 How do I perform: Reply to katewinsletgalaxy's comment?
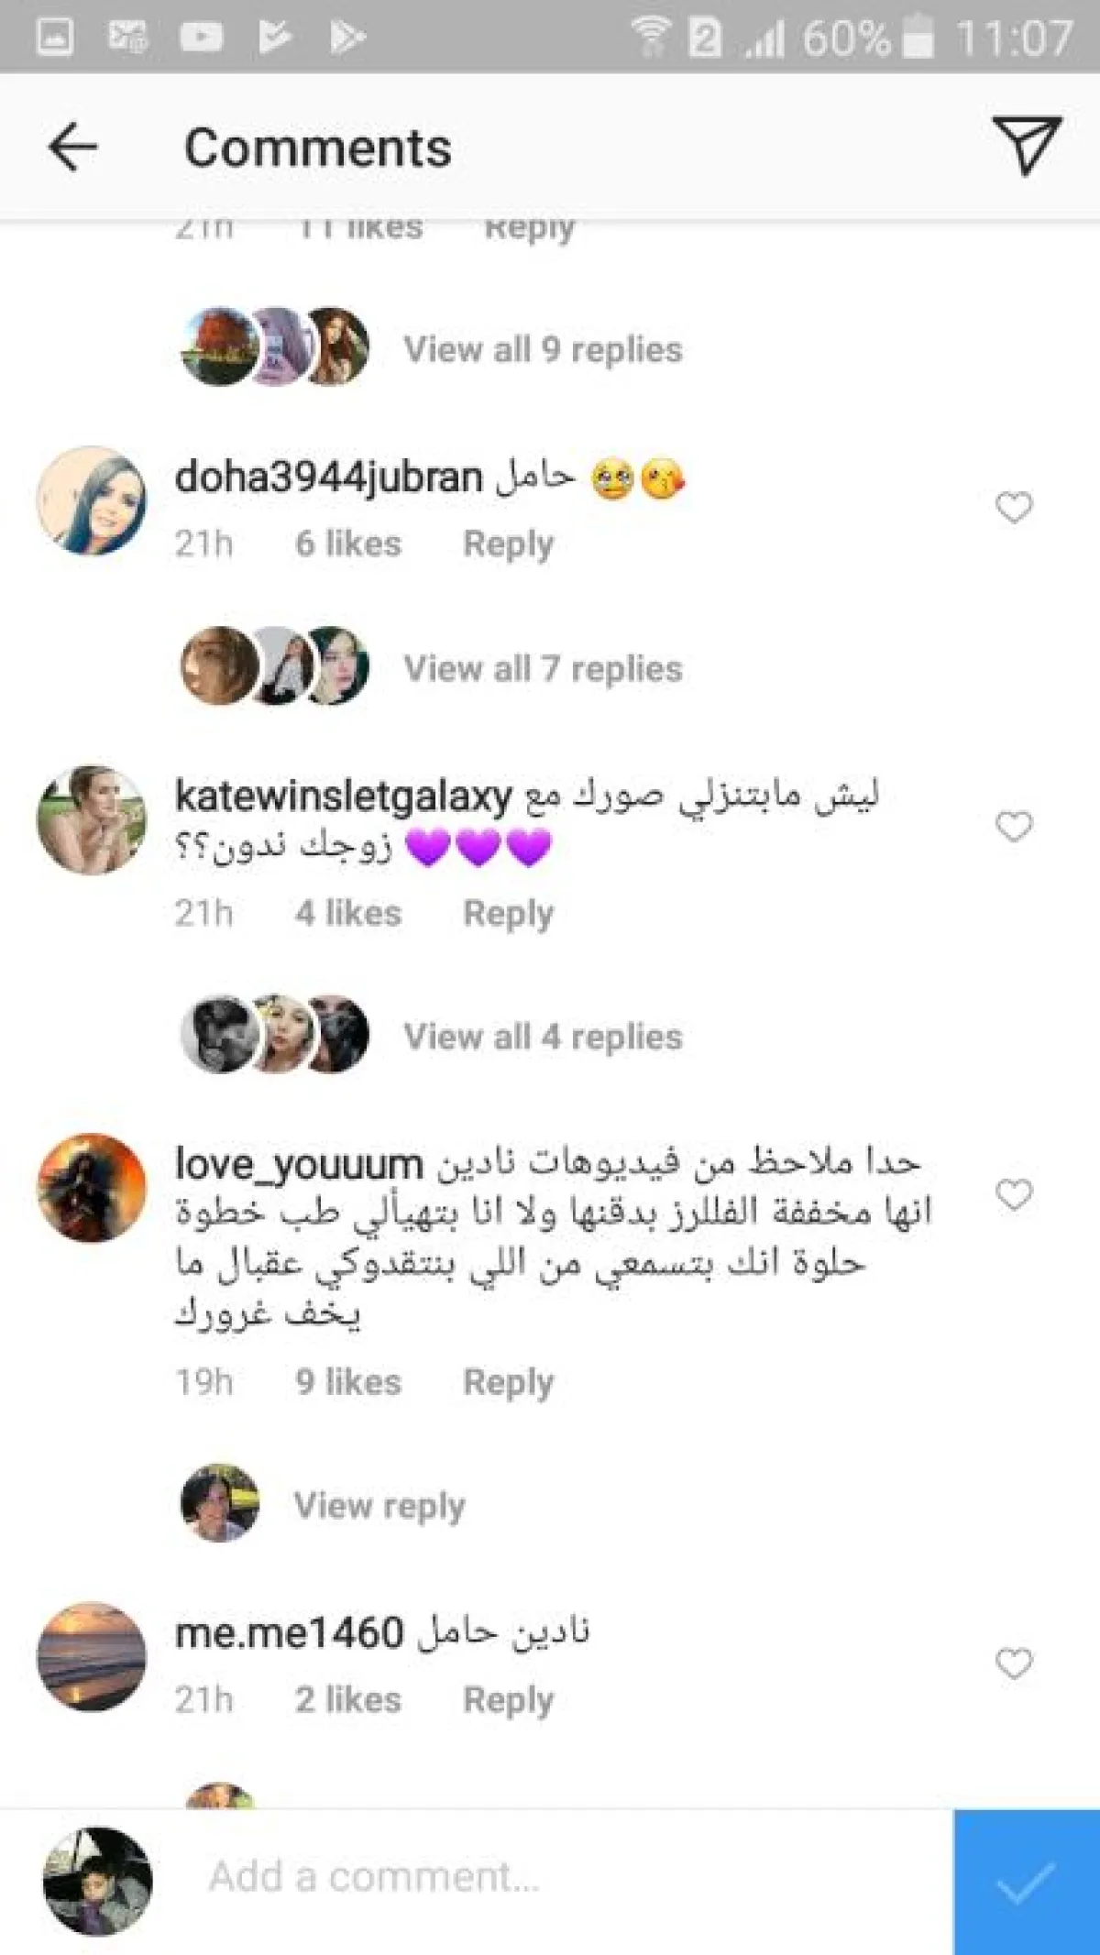pyautogui.click(x=509, y=914)
